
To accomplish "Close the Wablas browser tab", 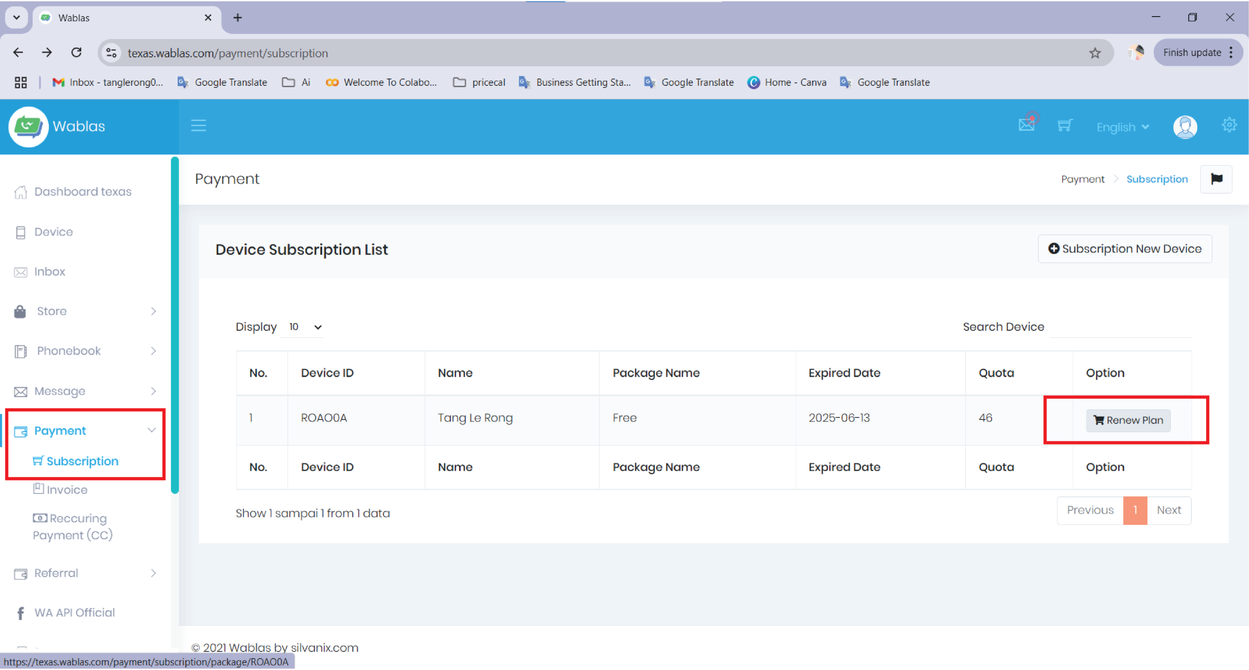I will (x=208, y=18).
